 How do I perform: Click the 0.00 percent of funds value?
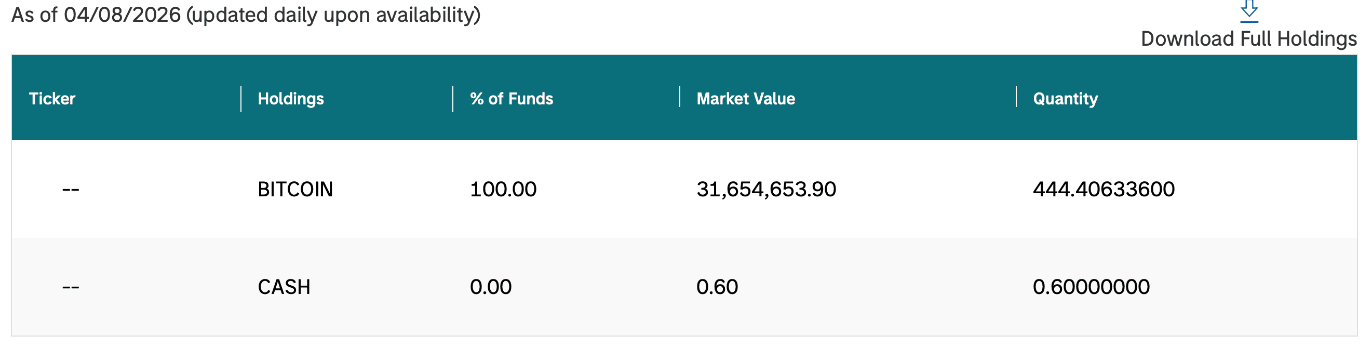point(490,286)
